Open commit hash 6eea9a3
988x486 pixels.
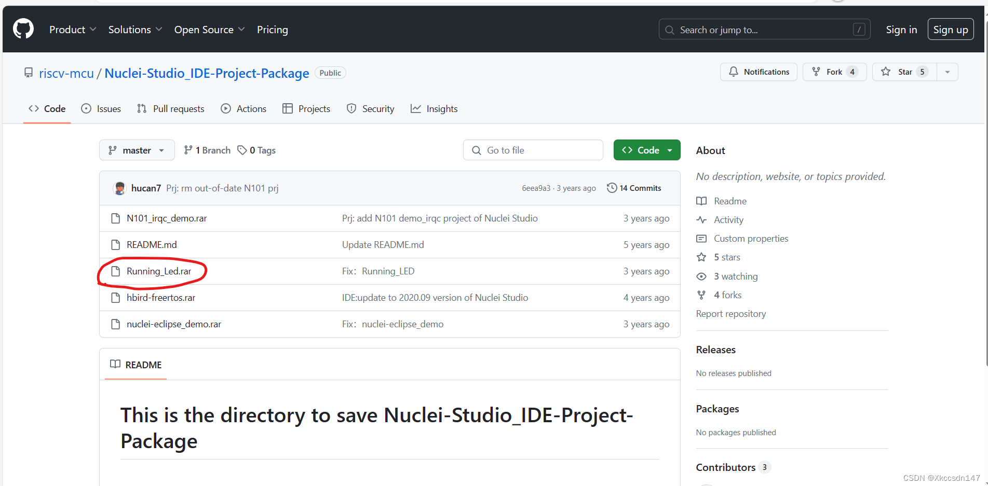[x=536, y=188]
